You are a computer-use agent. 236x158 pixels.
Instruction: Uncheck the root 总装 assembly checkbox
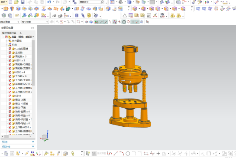6,37
